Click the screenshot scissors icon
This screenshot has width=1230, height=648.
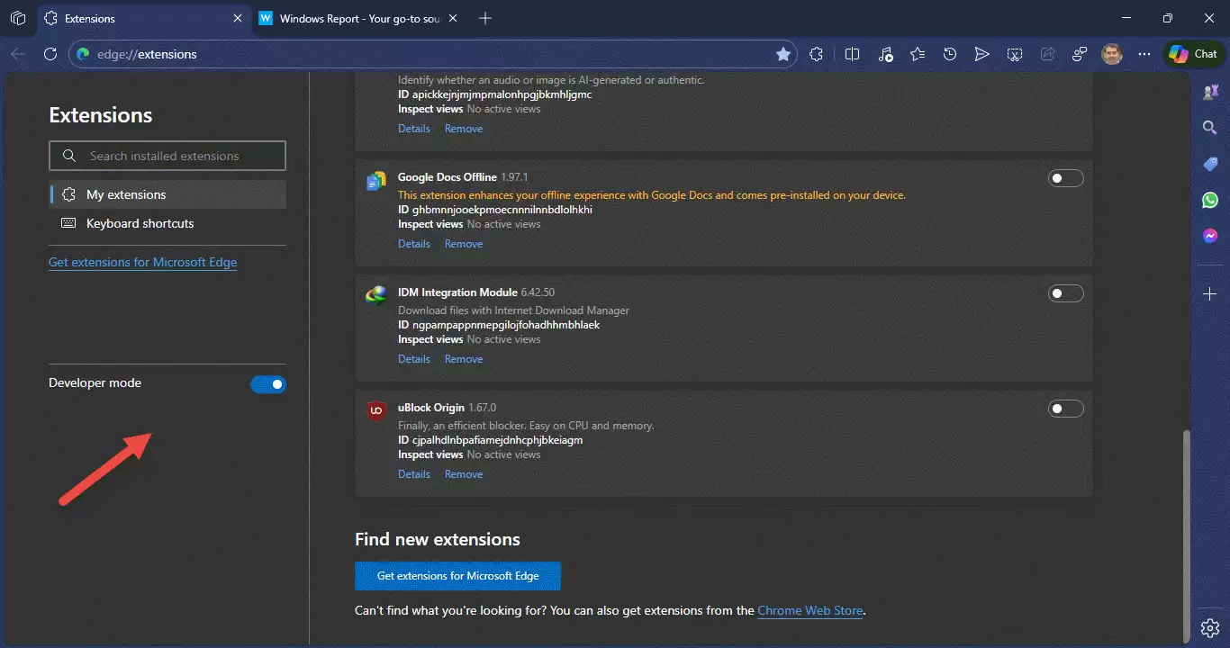tap(1014, 54)
